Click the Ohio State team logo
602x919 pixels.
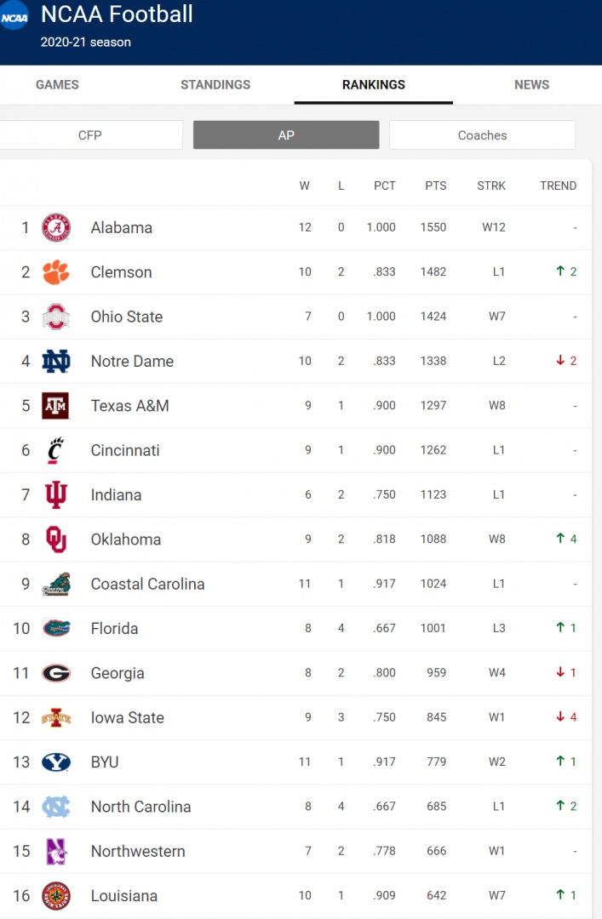[56, 317]
